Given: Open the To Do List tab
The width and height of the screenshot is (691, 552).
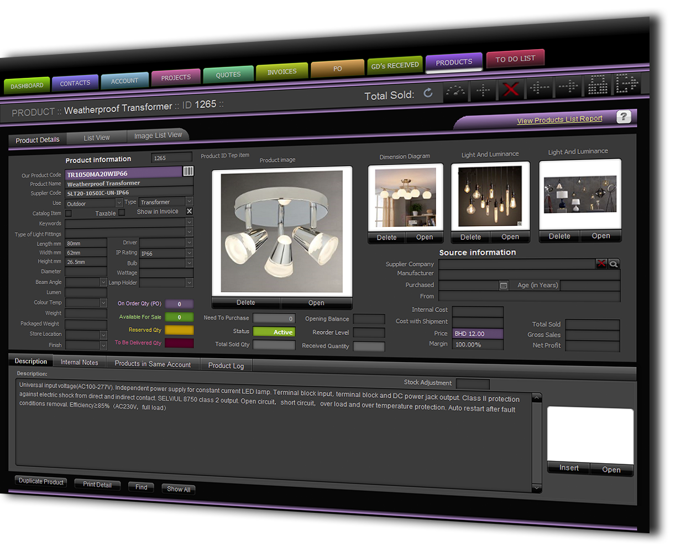Looking at the screenshot, I should pyautogui.click(x=515, y=59).
